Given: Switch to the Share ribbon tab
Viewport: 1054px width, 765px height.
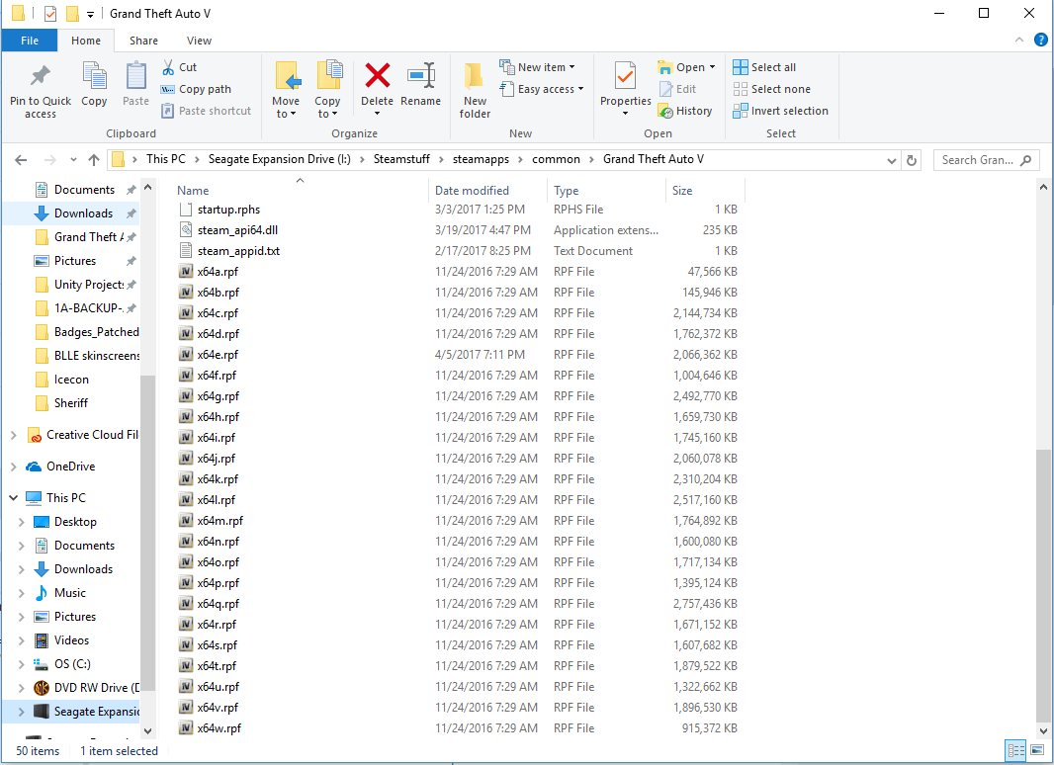Looking at the screenshot, I should 143,41.
